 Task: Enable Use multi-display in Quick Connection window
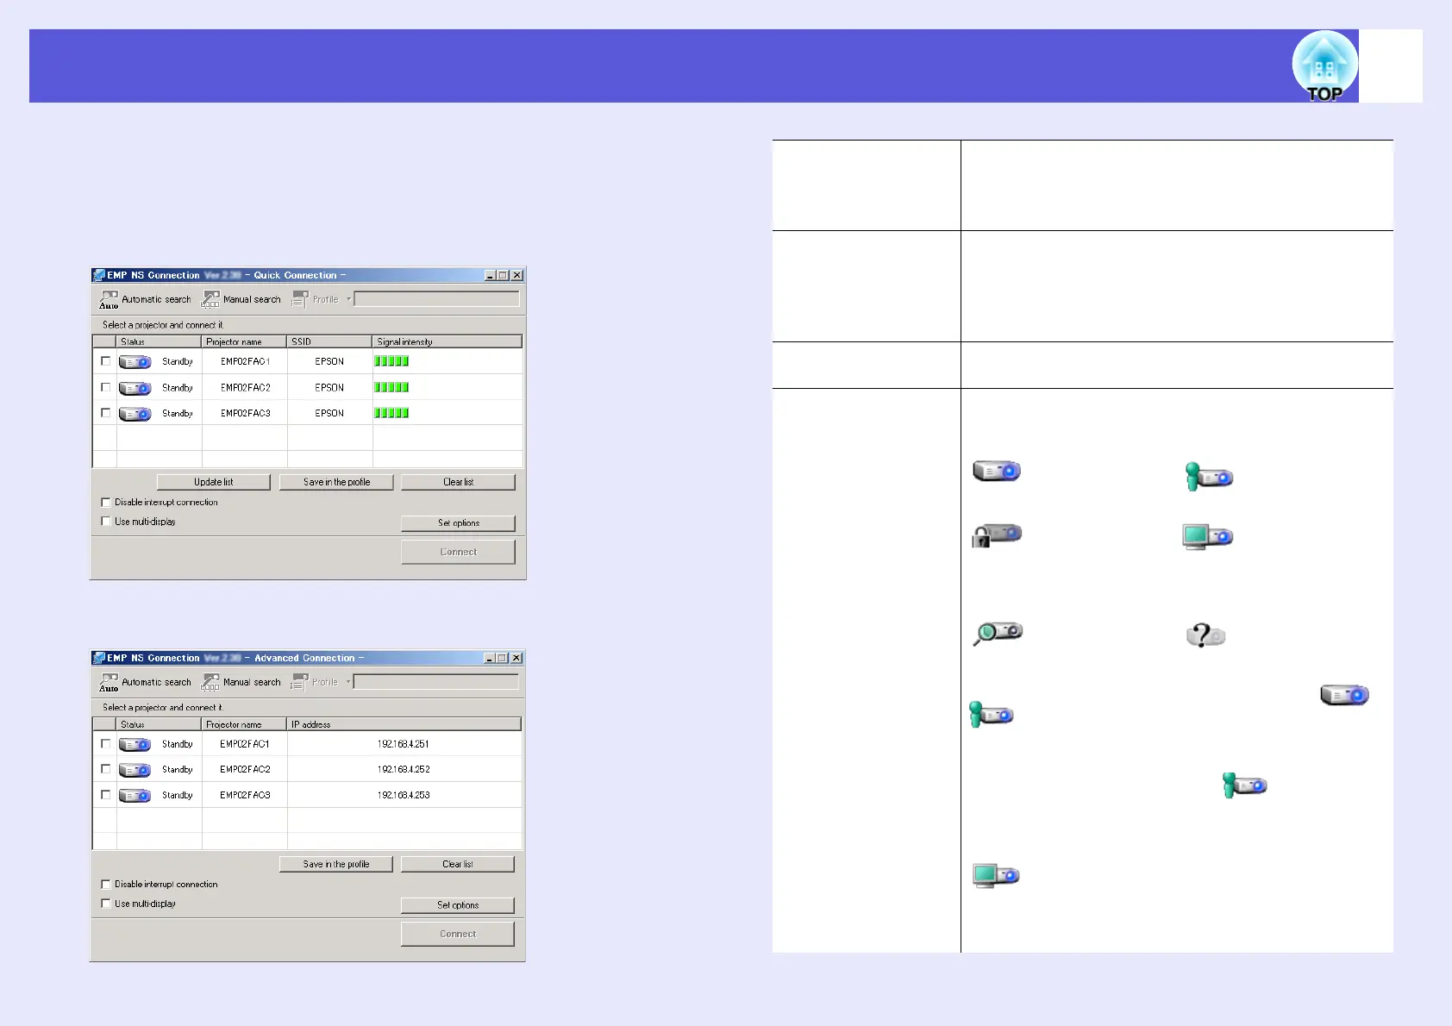tap(105, 522)
